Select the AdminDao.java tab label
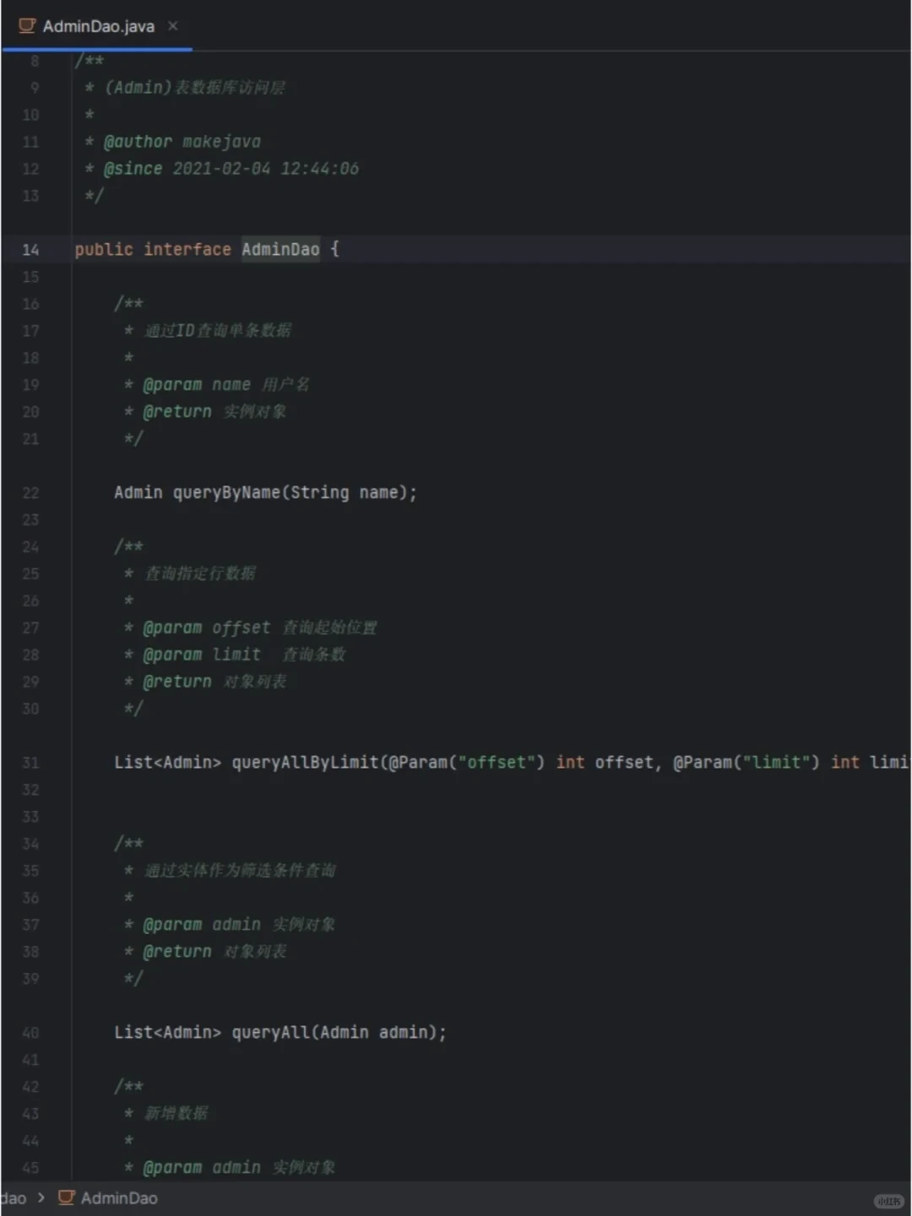Viewport: 912px width, 1216px height. 98,26
